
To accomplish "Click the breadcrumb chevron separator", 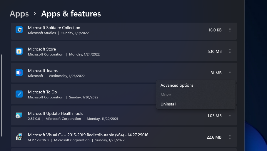I will pyautogui.click(x=35, y=14).
